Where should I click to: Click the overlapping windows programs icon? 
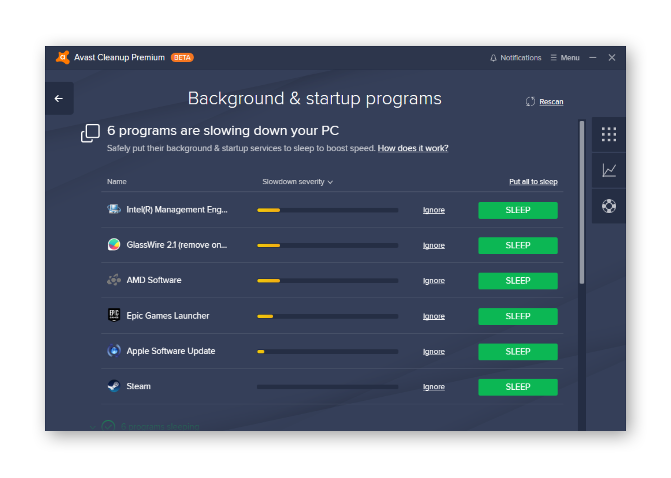pyautogui.click(x=90, y=133)
